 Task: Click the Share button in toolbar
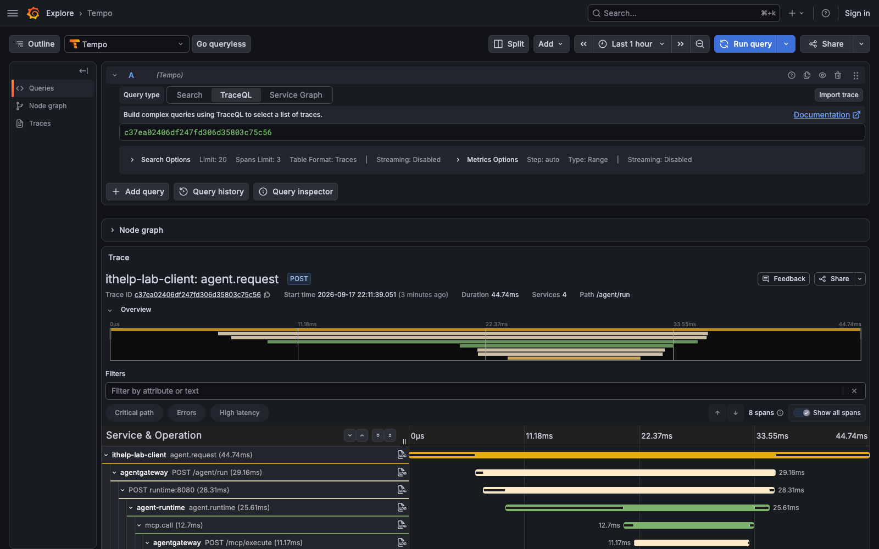click(x=826, y=44)
